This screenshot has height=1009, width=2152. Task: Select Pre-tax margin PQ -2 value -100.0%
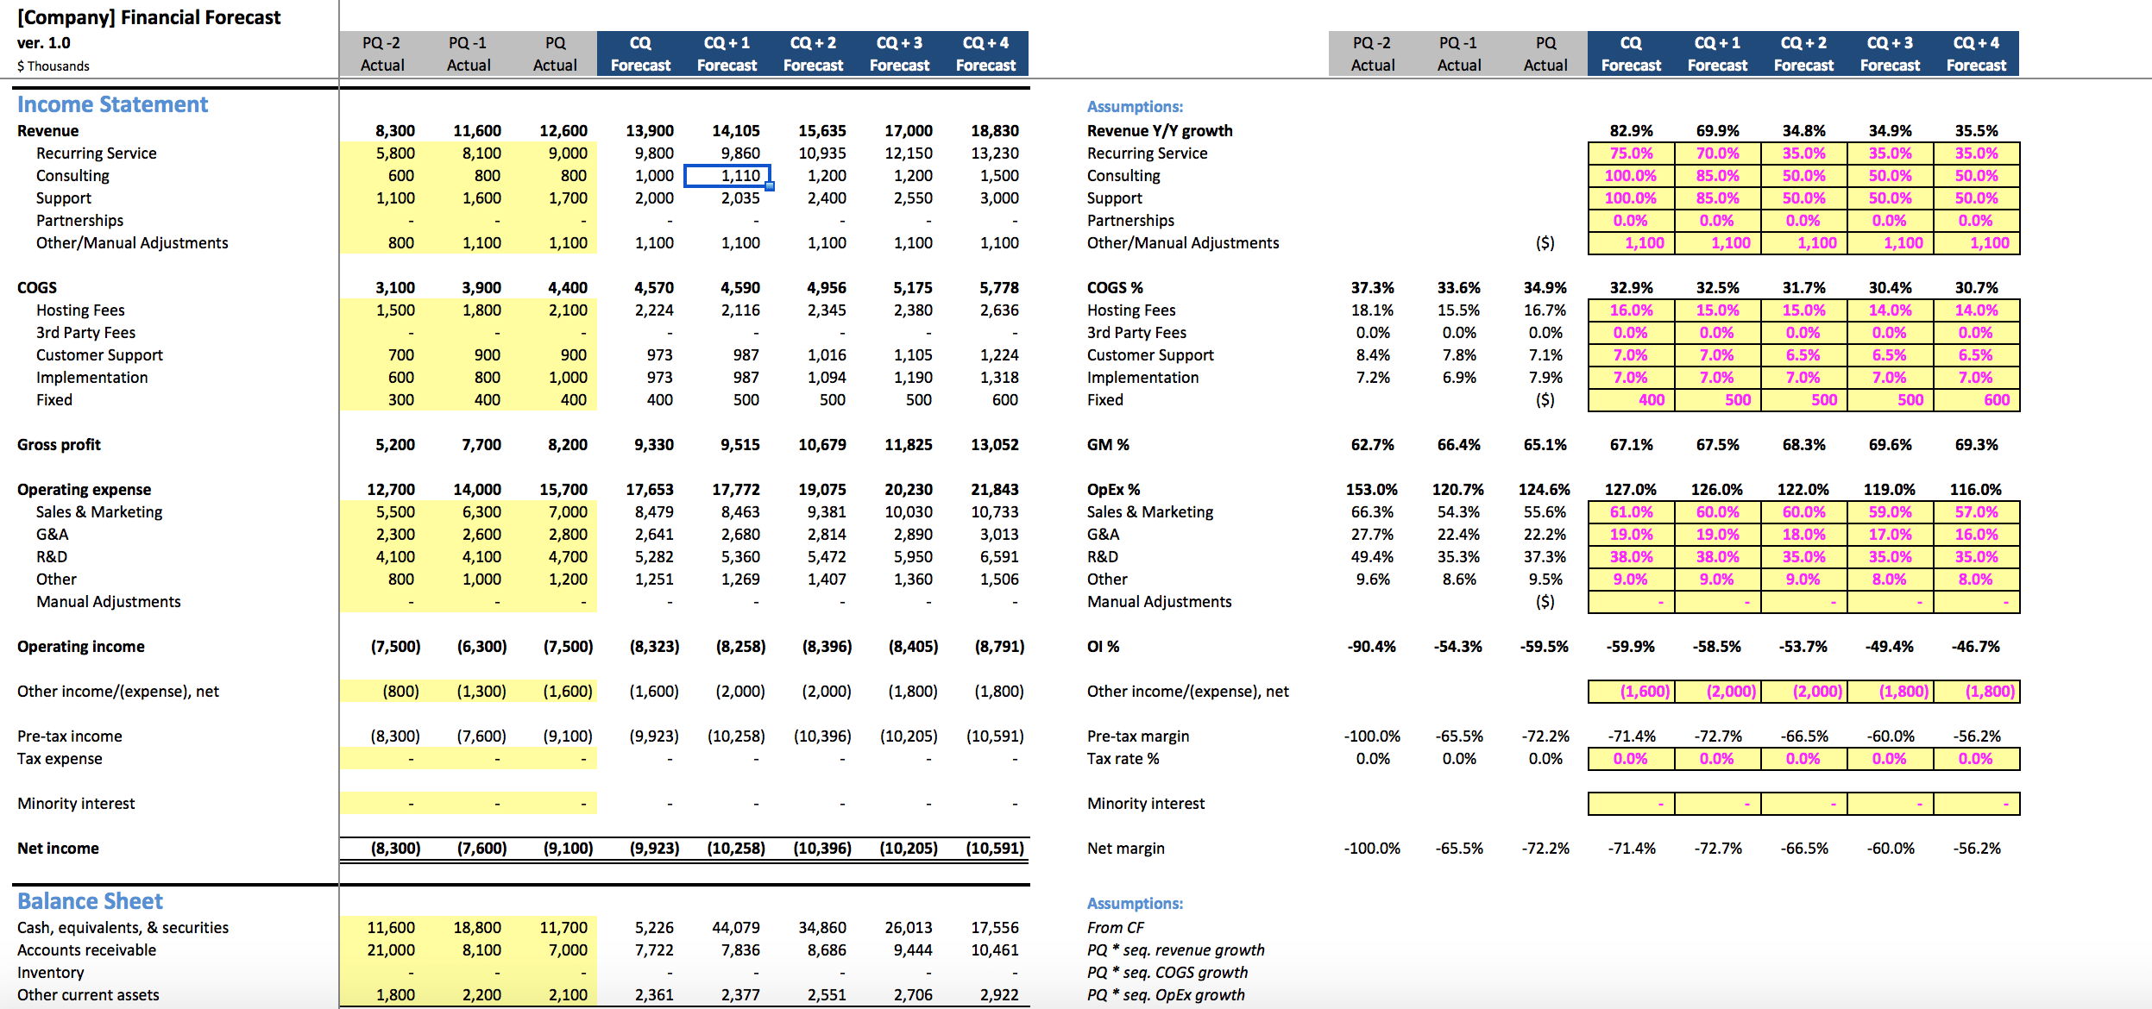click(x=1372, y=736)
